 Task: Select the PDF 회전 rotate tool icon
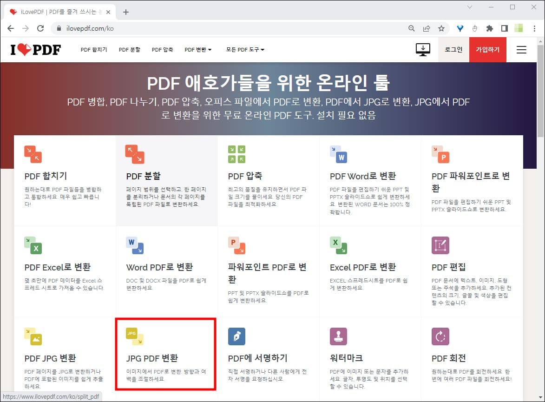[440, 336]
